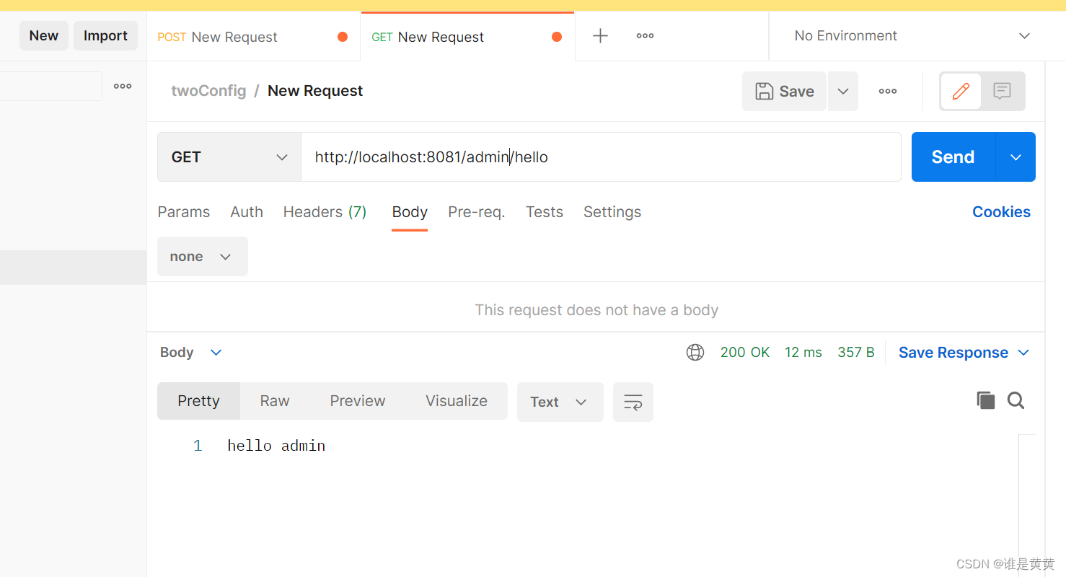The image size is (1066, 577).
Task: Select the Preview response view
Action: (358, 401)
